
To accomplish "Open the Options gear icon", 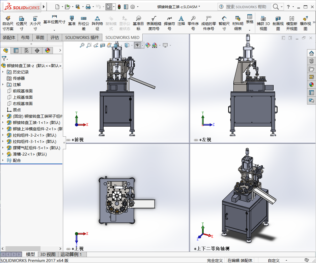I will (x=133, y=7).
